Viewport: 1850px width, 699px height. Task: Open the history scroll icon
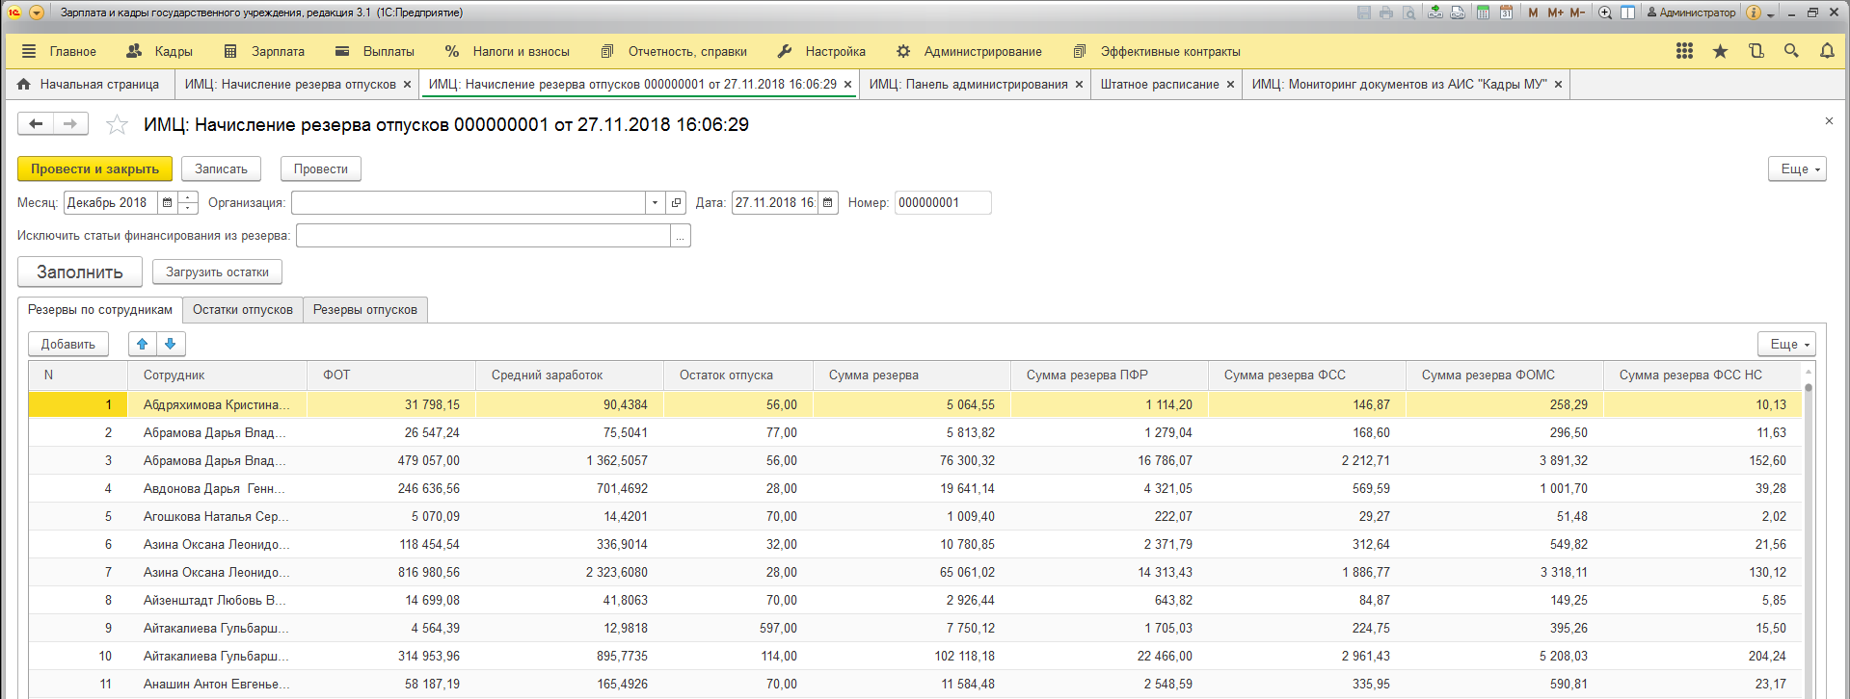tap(1756, 51)
